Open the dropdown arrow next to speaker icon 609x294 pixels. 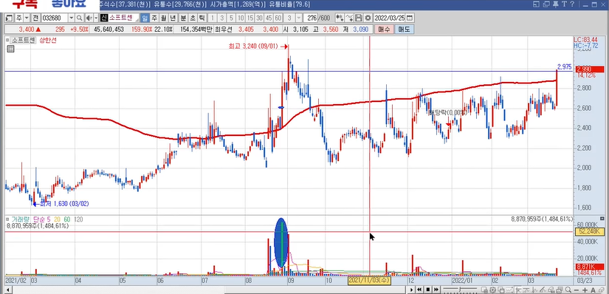click(96, 18)
